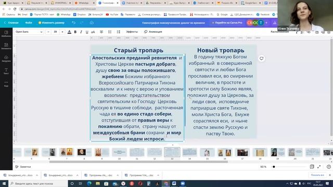Select slide thumbnail 14
Image resolution: width=333 pixels, height=187 pixels.
tap(189, 152)
